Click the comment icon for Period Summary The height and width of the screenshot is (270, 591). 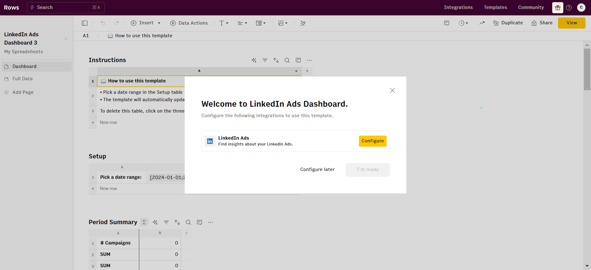tap(199, 222)
